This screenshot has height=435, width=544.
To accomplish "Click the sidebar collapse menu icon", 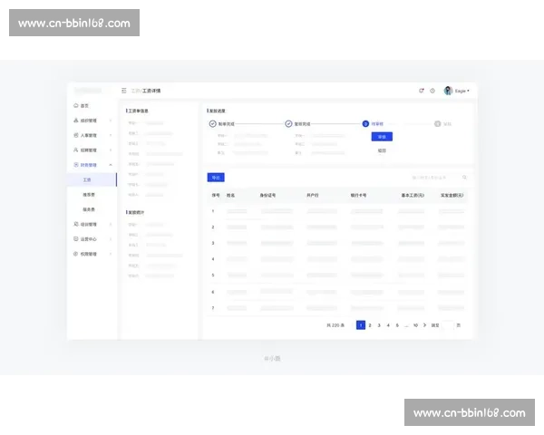I will 124,91.
